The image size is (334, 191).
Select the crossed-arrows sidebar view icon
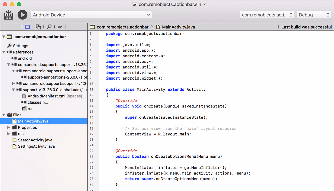[60, 27]
